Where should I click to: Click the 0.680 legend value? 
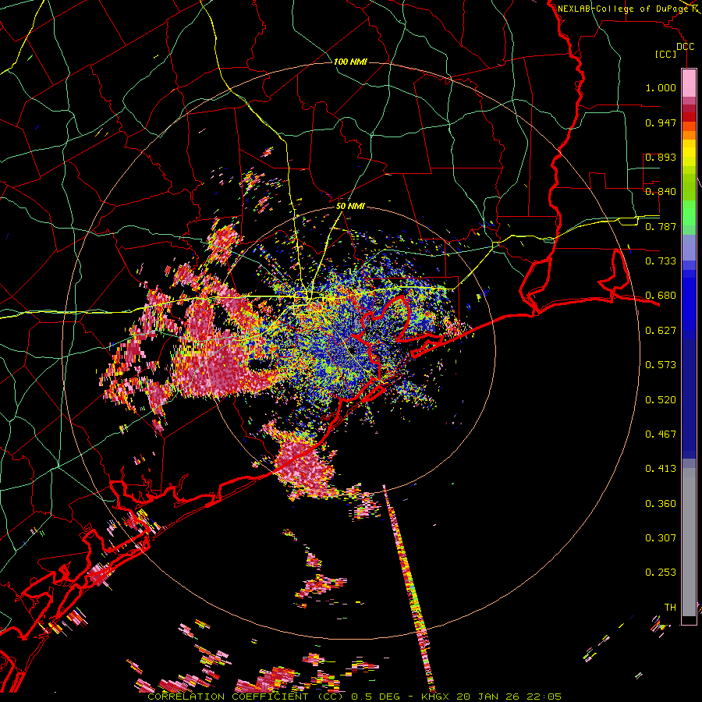[661, 296]
